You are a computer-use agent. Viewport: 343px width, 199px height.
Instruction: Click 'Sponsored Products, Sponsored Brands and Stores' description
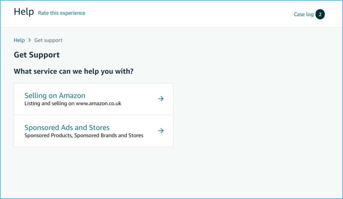[84, 135]
